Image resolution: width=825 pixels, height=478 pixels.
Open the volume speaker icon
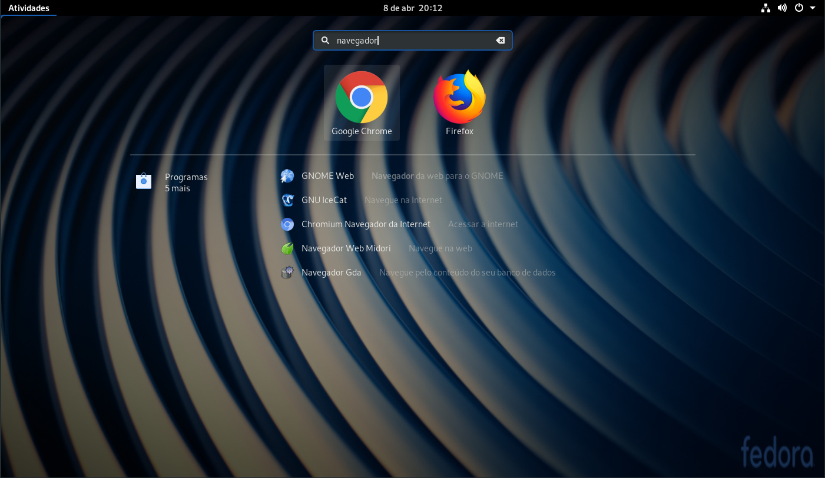pos(782,8)
